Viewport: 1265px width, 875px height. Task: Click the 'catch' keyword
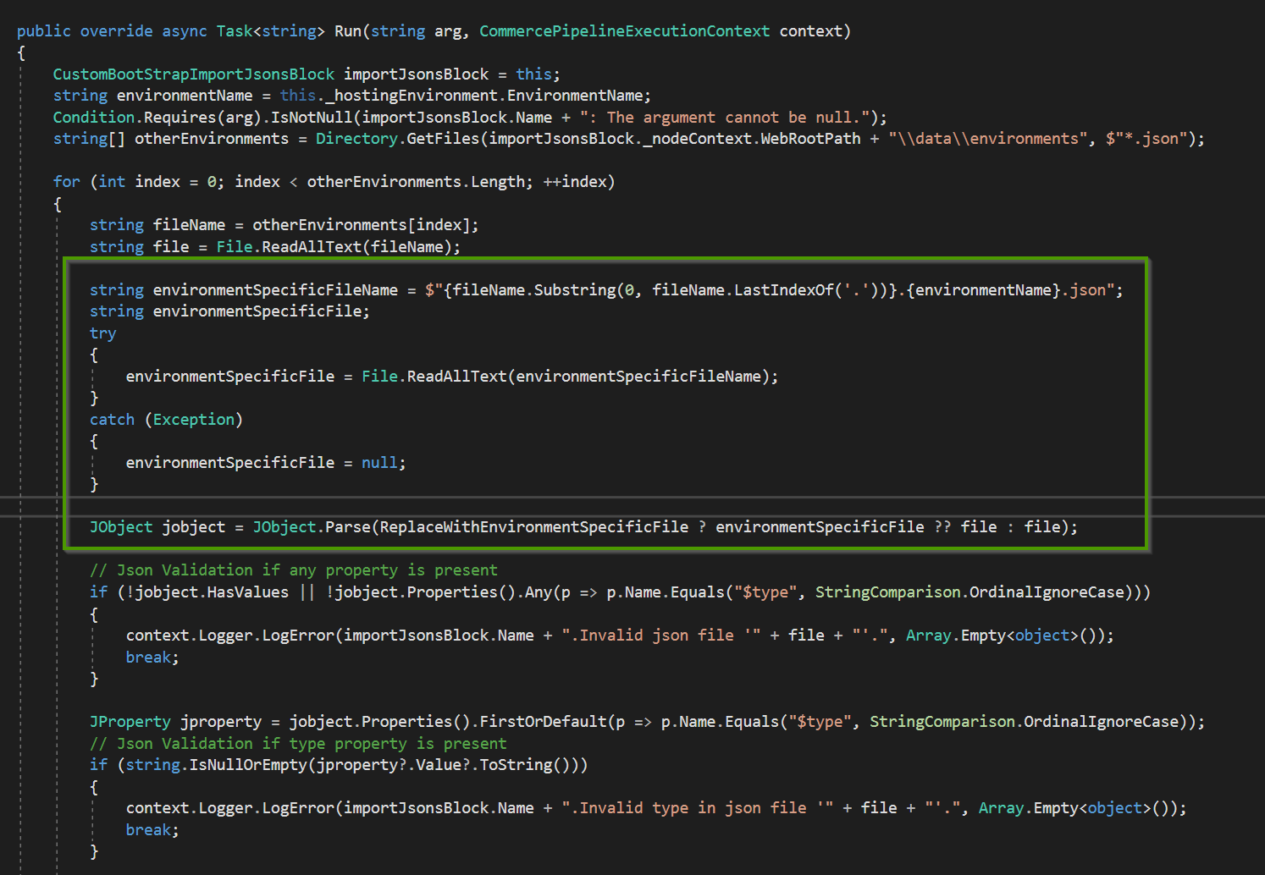112,420
